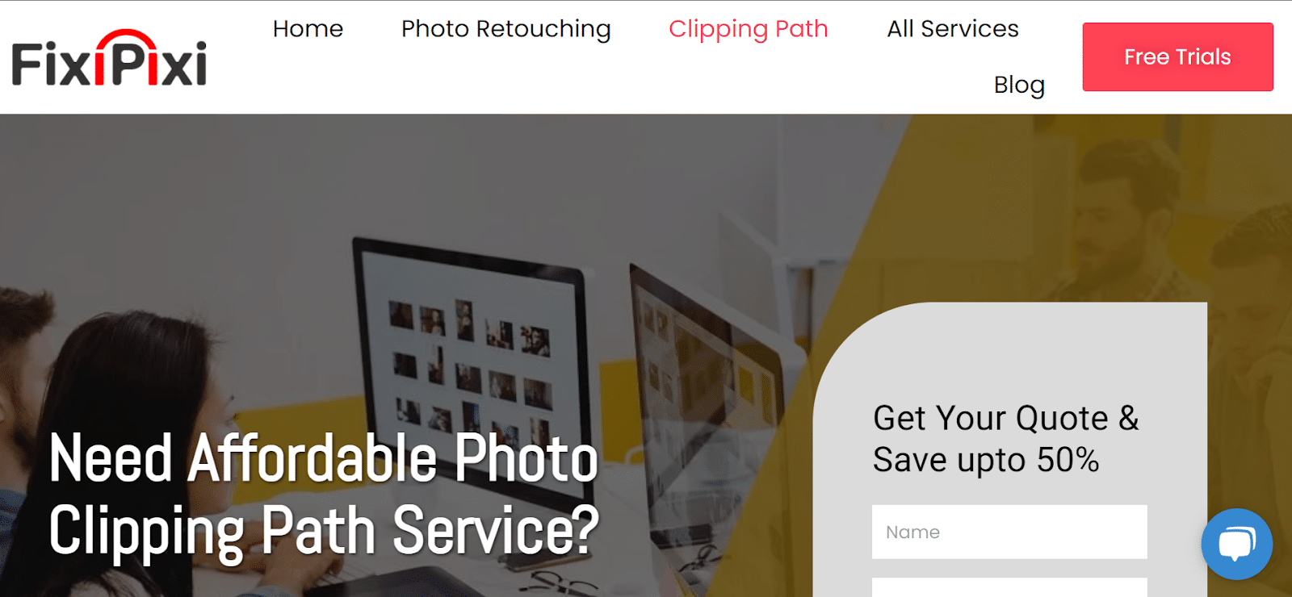This screenshot has width=1292, height=597.
Task: Click the Need Affordable Photo Clipping headline
Action: (x=324, y=494)
